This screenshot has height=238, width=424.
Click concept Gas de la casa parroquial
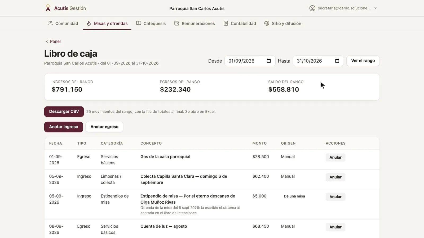coord(165,157)
